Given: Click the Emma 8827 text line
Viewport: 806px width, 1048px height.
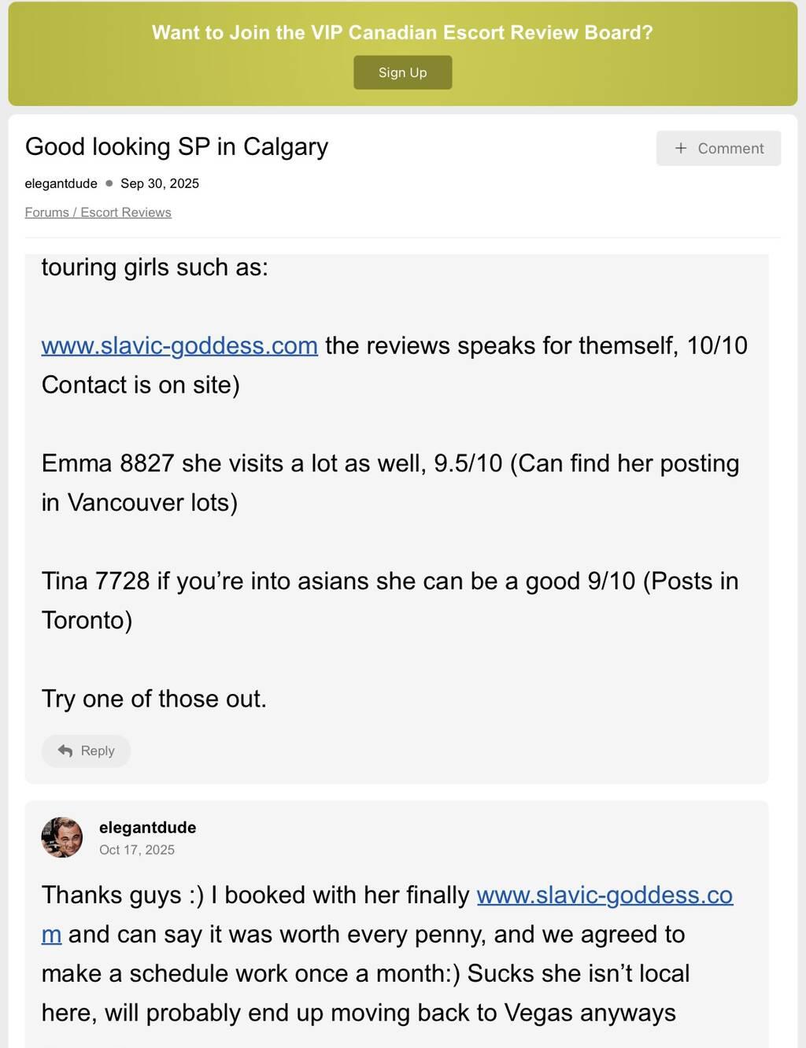Looking at the screenshot, I should pos(390,463).
